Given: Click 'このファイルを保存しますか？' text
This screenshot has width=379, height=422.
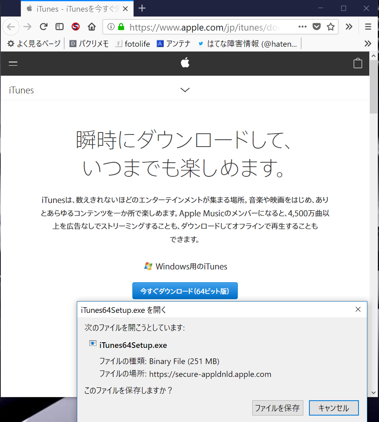Looking at the screenshot, I should [x=128, y=390].
